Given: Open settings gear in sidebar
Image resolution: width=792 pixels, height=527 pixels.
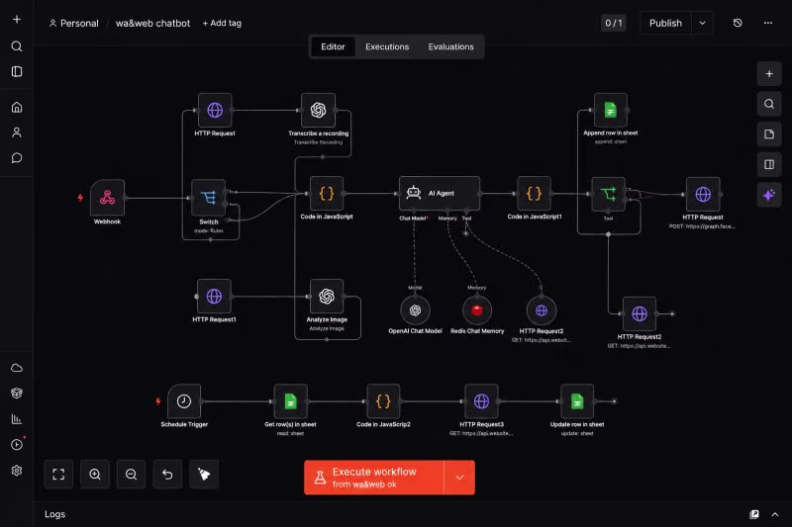Looking at the screenshot, I should tap(17, 470).
